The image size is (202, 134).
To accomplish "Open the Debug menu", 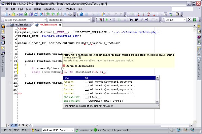I will tap(38, 9).
